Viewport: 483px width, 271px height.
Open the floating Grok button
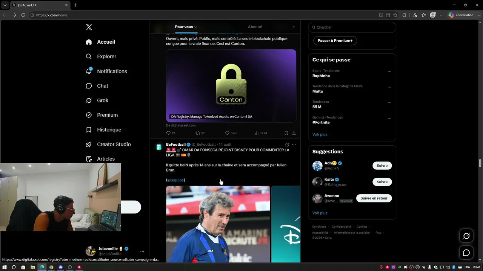(466, 236)
